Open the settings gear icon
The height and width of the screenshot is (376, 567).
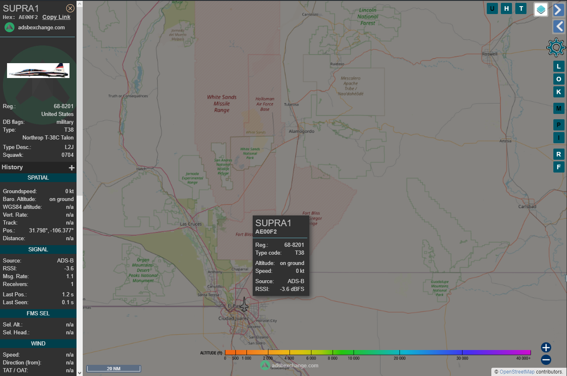click(556, 47)
